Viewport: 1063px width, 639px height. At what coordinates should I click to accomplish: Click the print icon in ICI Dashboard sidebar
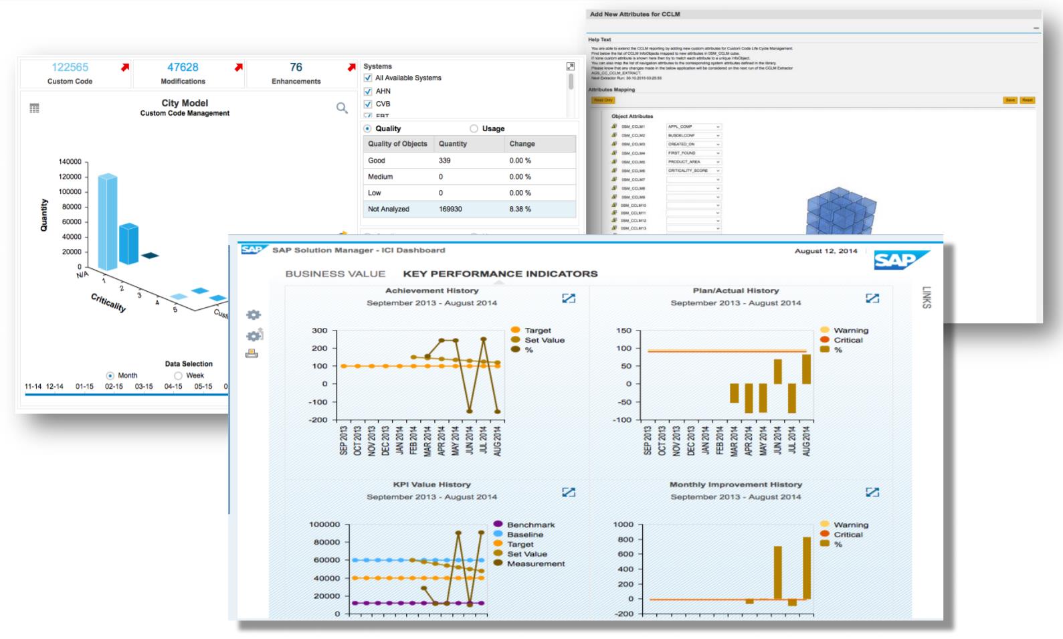coord(252,353)
